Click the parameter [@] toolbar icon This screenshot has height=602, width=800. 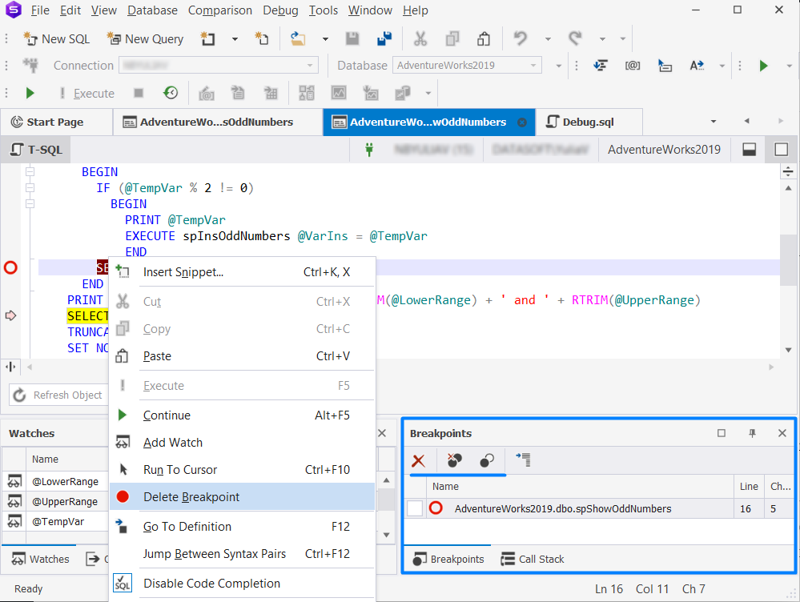(633, 66)
